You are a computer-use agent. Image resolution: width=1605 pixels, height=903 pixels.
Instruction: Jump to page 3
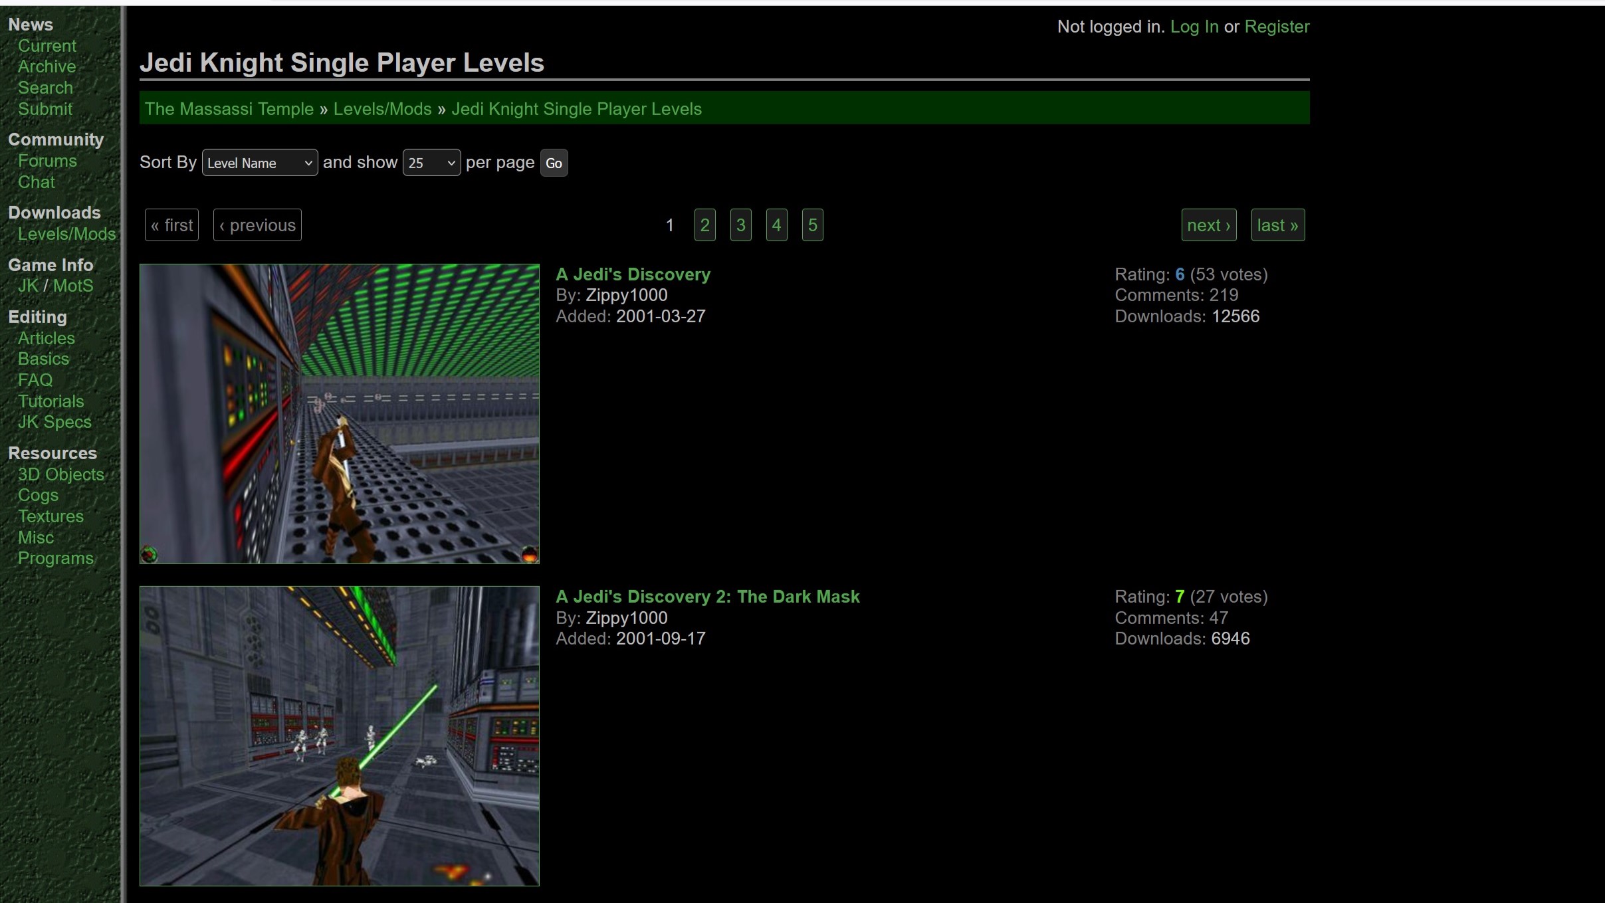(x=740, y=225)
